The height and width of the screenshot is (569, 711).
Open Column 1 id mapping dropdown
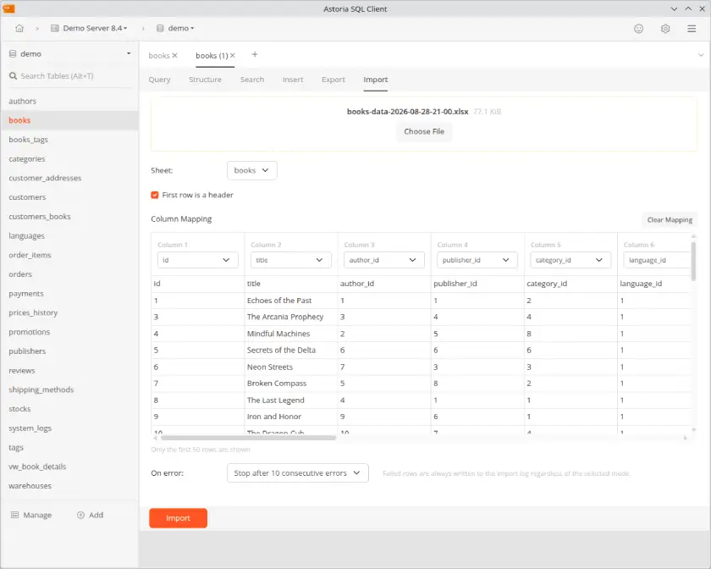tap(198, 260)
